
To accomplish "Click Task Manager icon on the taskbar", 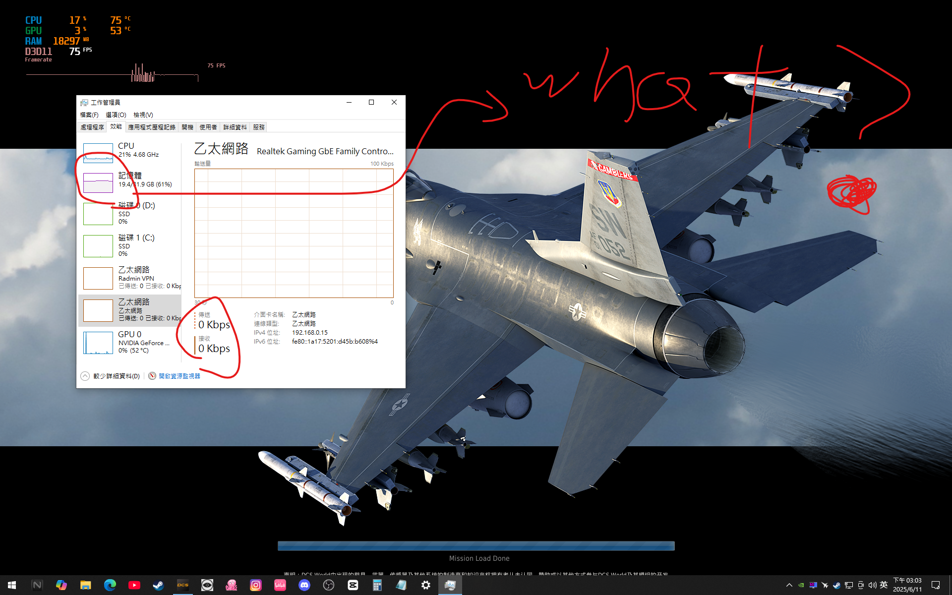I will (450, 585).
